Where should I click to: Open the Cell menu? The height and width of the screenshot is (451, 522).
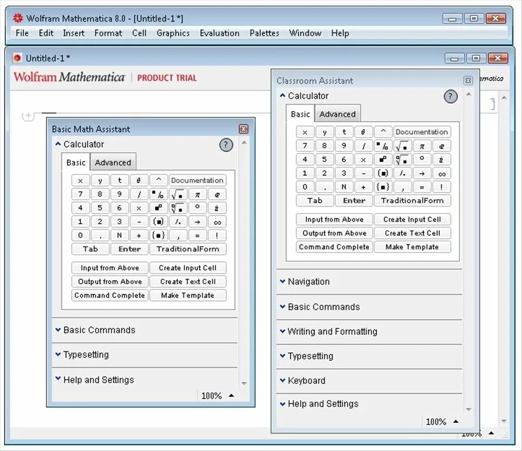[x=139, y=33]
